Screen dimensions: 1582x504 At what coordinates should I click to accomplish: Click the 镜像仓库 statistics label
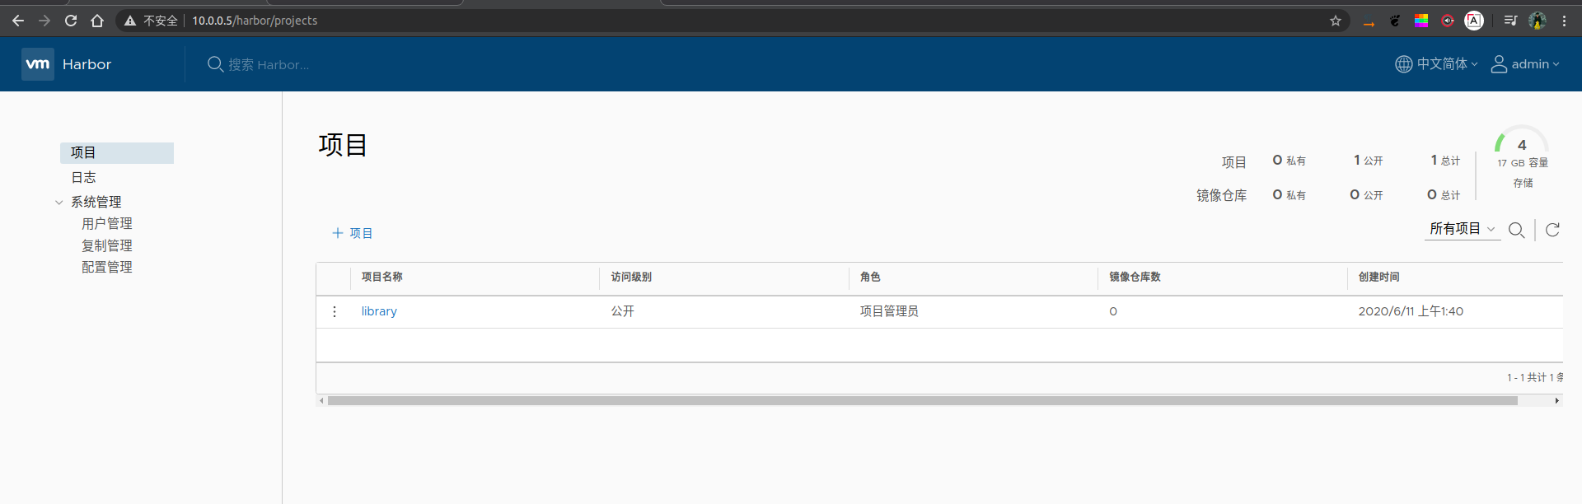pyautogui.click(x=1221, y=196)
